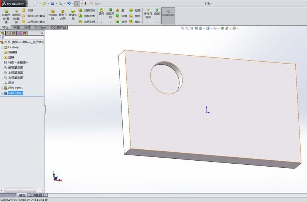Click the 圆角 fillet tool
The width and height of the screenshot is (307, 202).
(x=102, y=12)
